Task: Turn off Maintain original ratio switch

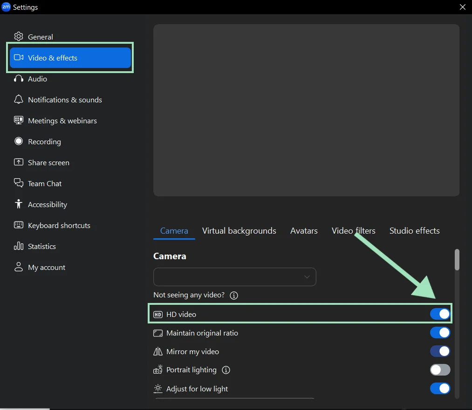Action: (x=440, y=333)
